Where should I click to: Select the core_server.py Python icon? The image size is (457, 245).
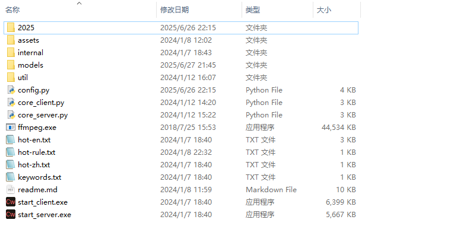pos(11,114)
